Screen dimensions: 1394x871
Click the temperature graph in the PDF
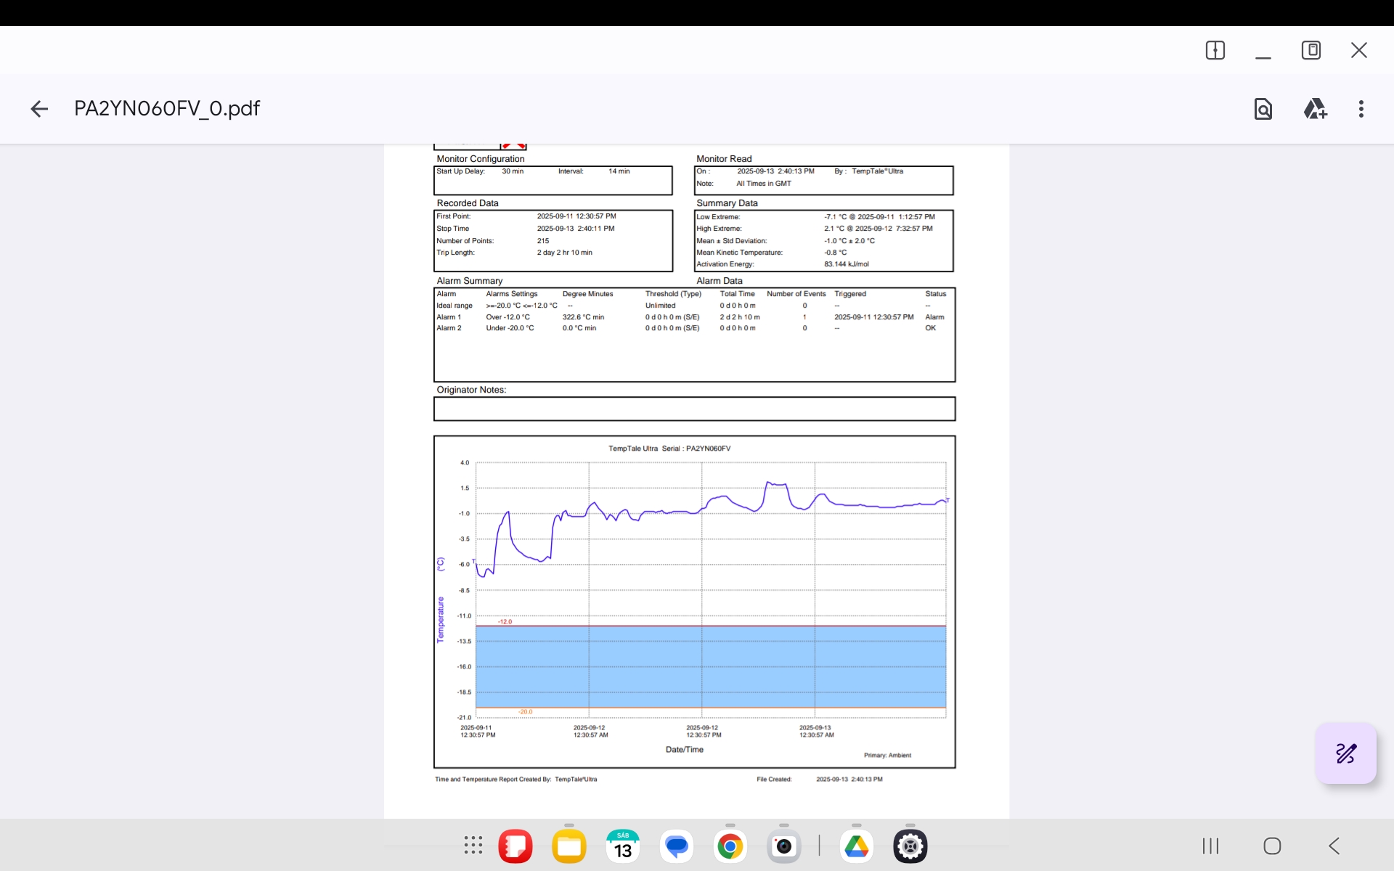(x=694, y=601)
